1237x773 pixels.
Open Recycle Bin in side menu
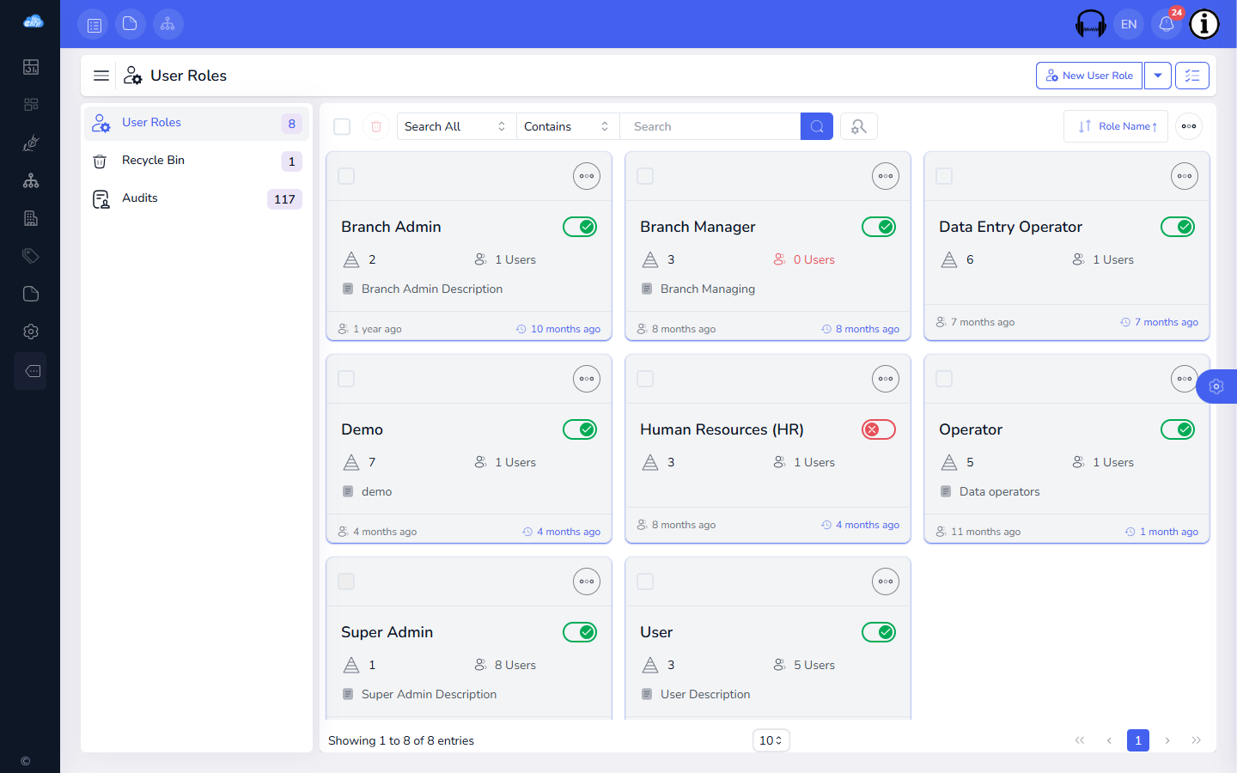(x=197, y=161)
